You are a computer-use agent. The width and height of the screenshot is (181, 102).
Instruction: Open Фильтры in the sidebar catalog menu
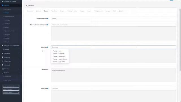tap(7, 20)
